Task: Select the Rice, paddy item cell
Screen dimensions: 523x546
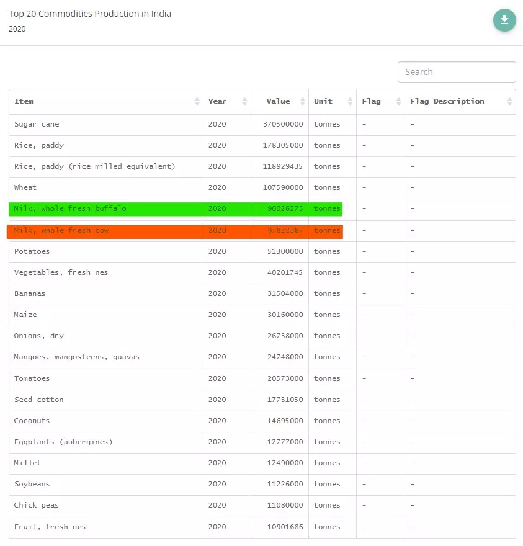Action: [106, 146]
